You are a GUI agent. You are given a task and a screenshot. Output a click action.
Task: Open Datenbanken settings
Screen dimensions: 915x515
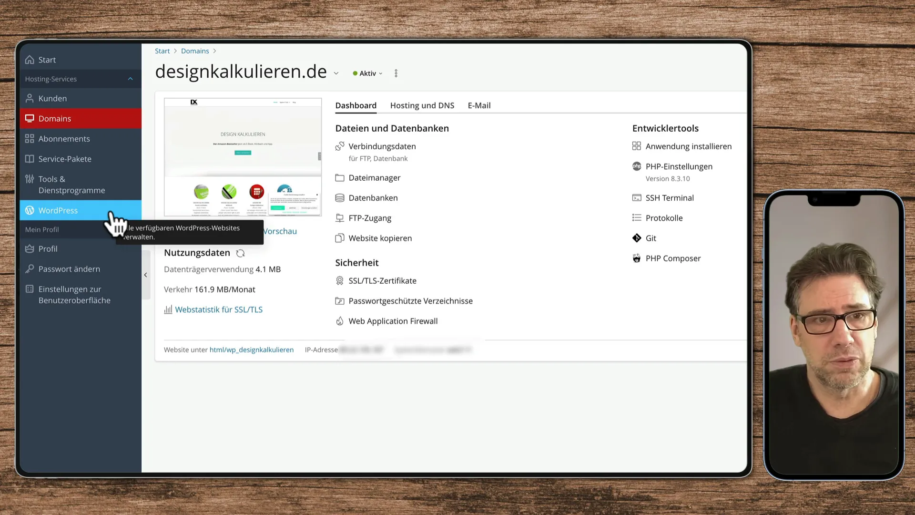click(x=373, y=197)
